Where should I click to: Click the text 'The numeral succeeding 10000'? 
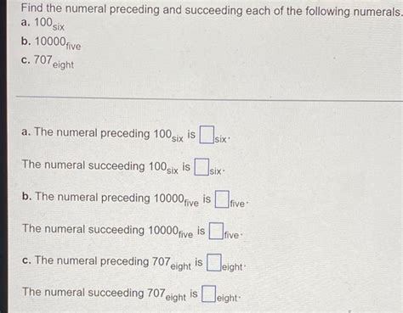(x=100, y=229)
